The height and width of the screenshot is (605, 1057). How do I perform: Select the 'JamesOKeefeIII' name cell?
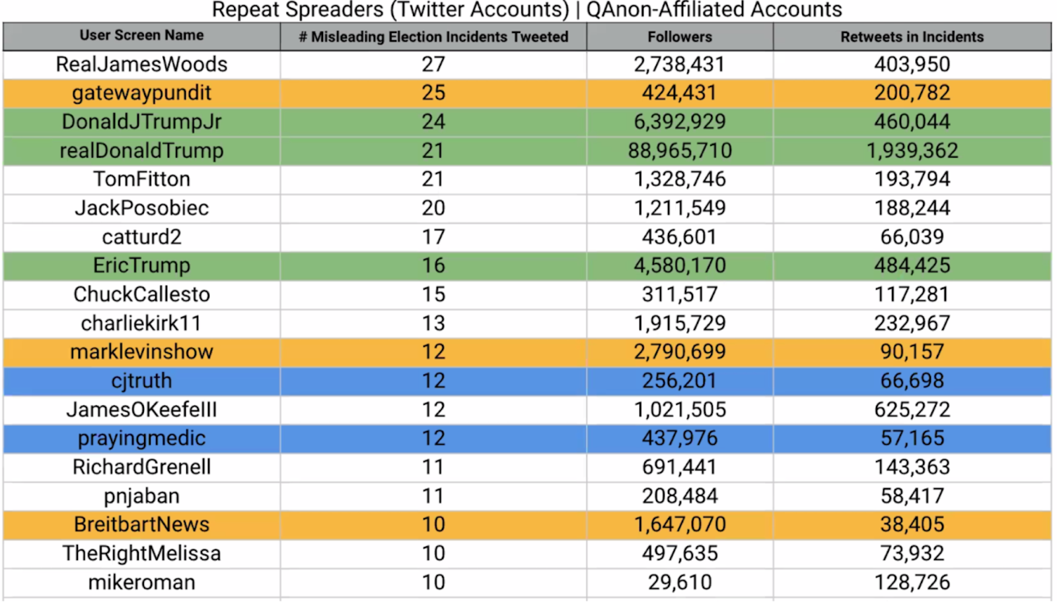point(141,410)
